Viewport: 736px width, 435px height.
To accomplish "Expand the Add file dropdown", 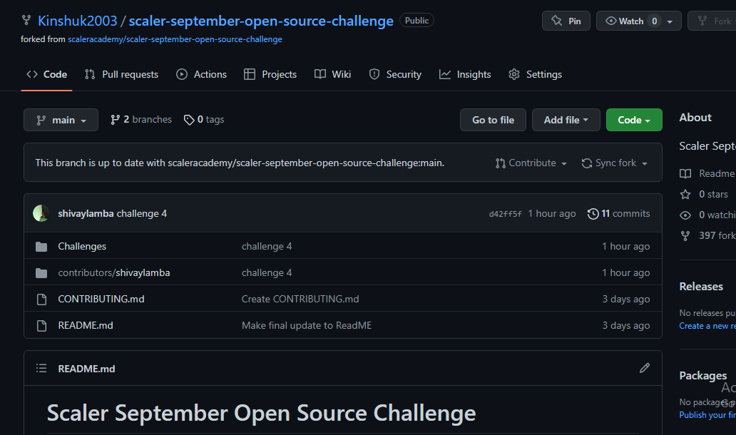I will pos(566,120).
